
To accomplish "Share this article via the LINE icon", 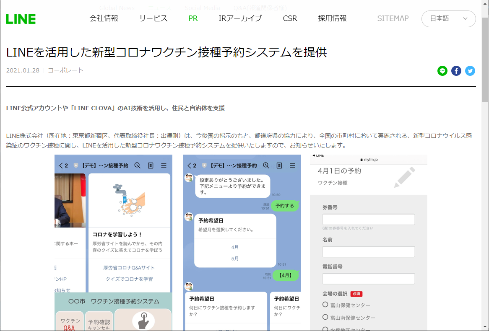I will [x=442, y=71].
